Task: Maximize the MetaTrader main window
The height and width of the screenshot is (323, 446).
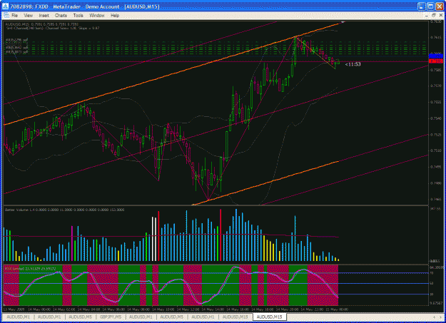Action: click(x=430, y=6)
